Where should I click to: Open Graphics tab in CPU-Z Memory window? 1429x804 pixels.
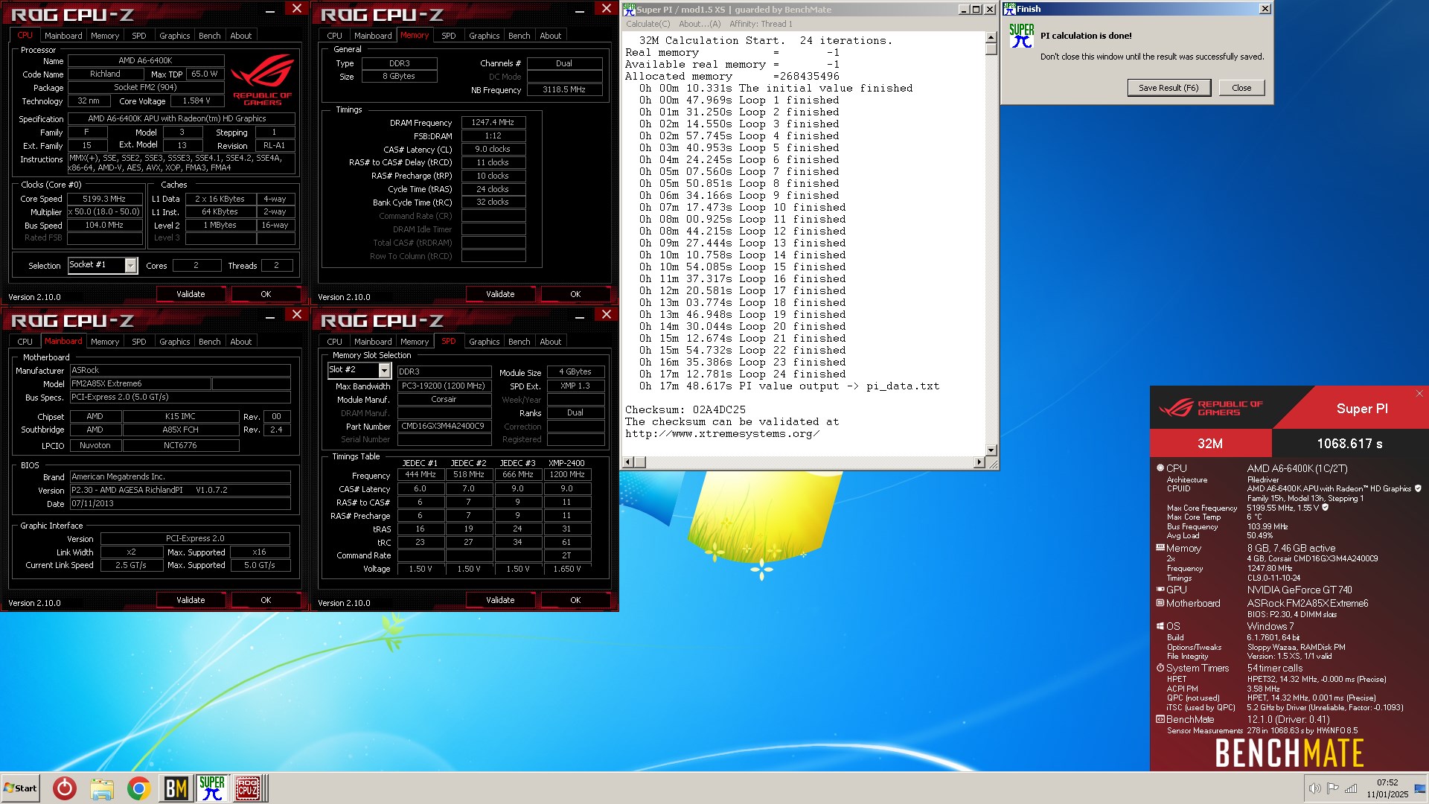pyautogui.click(x=484, y=36)
